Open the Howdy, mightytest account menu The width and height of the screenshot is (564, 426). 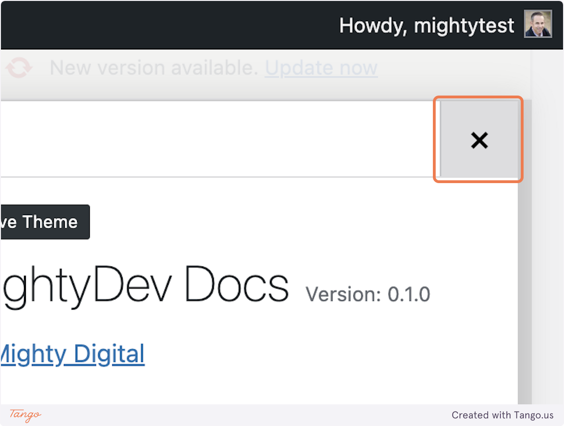[426, 25]
